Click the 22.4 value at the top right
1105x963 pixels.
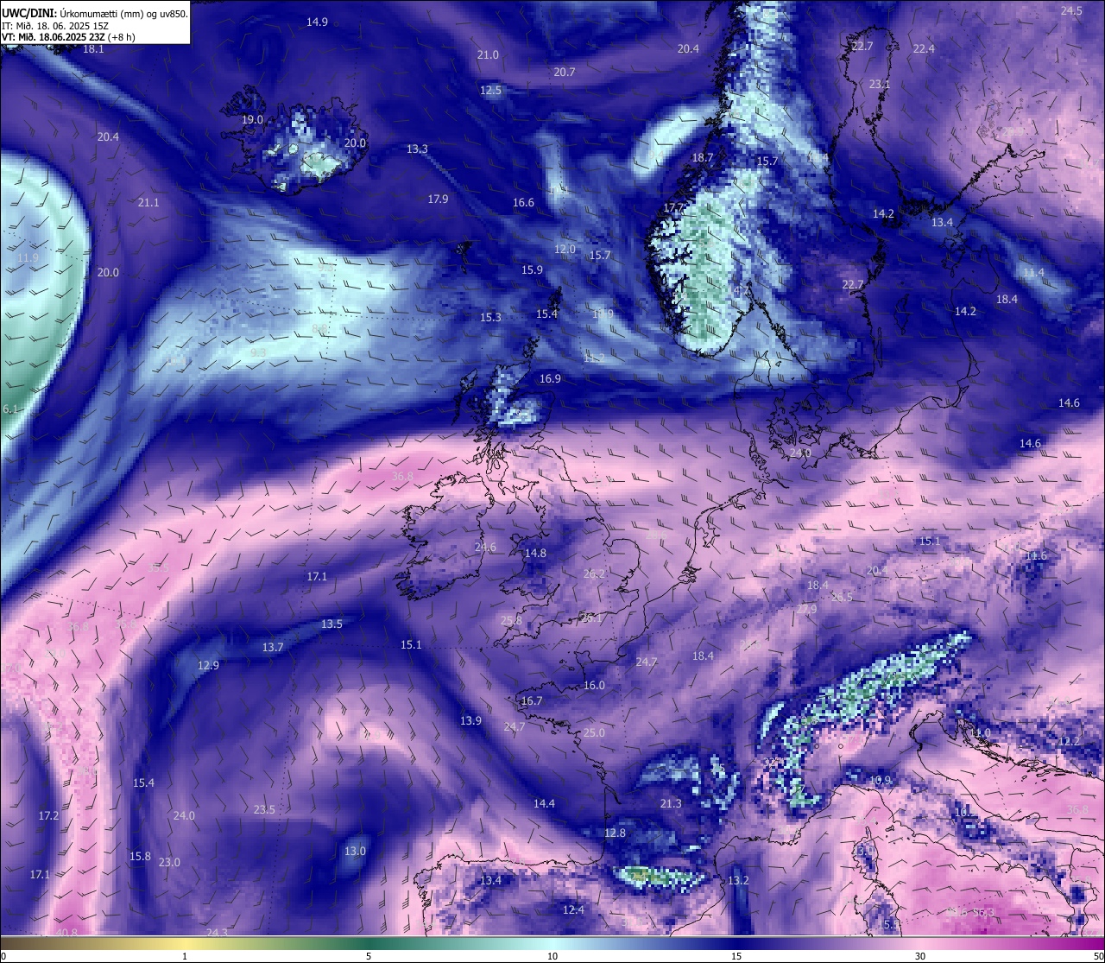[x=924, y=49]
